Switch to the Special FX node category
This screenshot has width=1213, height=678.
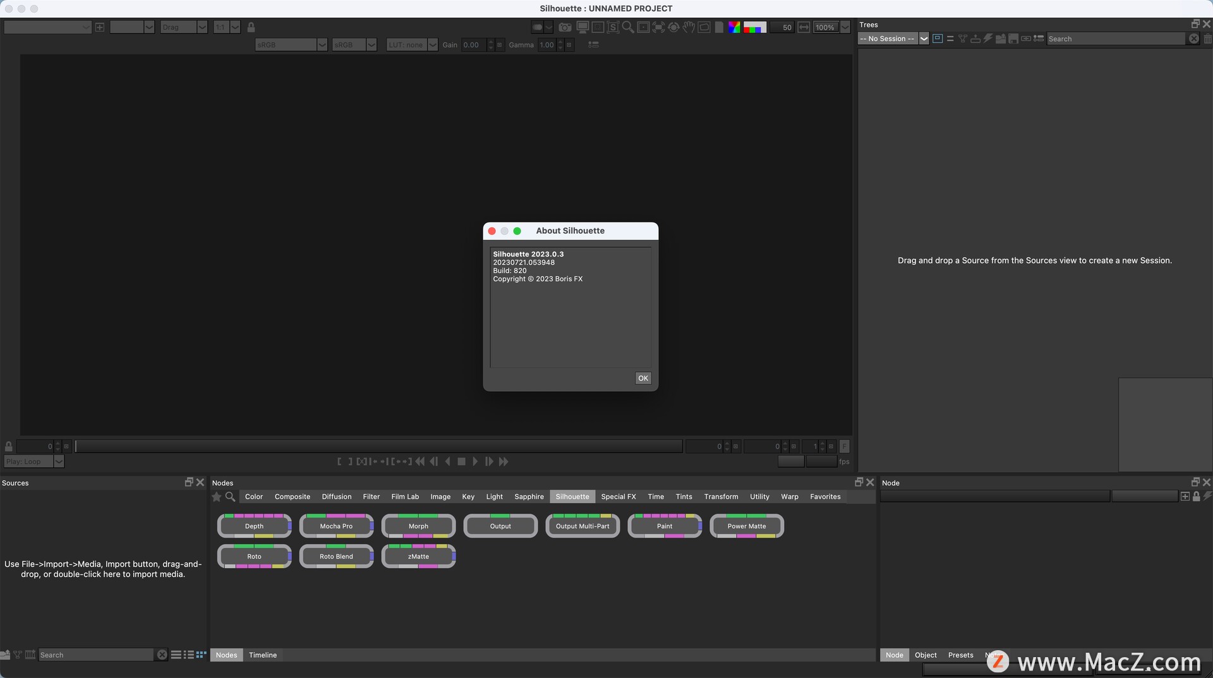(619, 497)
